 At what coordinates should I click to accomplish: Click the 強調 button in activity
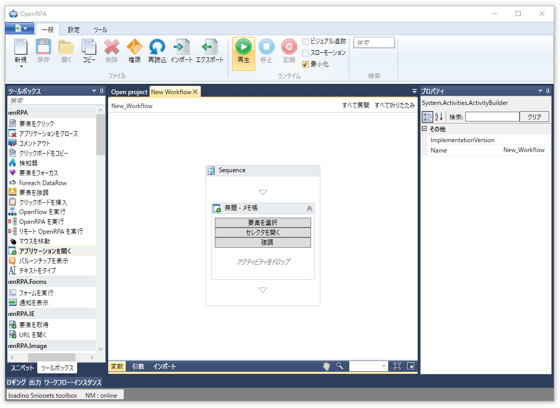click(263, 243)
